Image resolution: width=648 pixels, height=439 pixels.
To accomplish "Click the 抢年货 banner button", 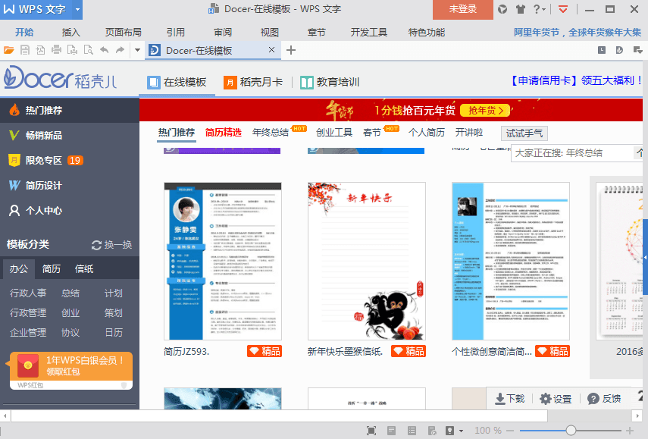I will [x=486, y=111].
